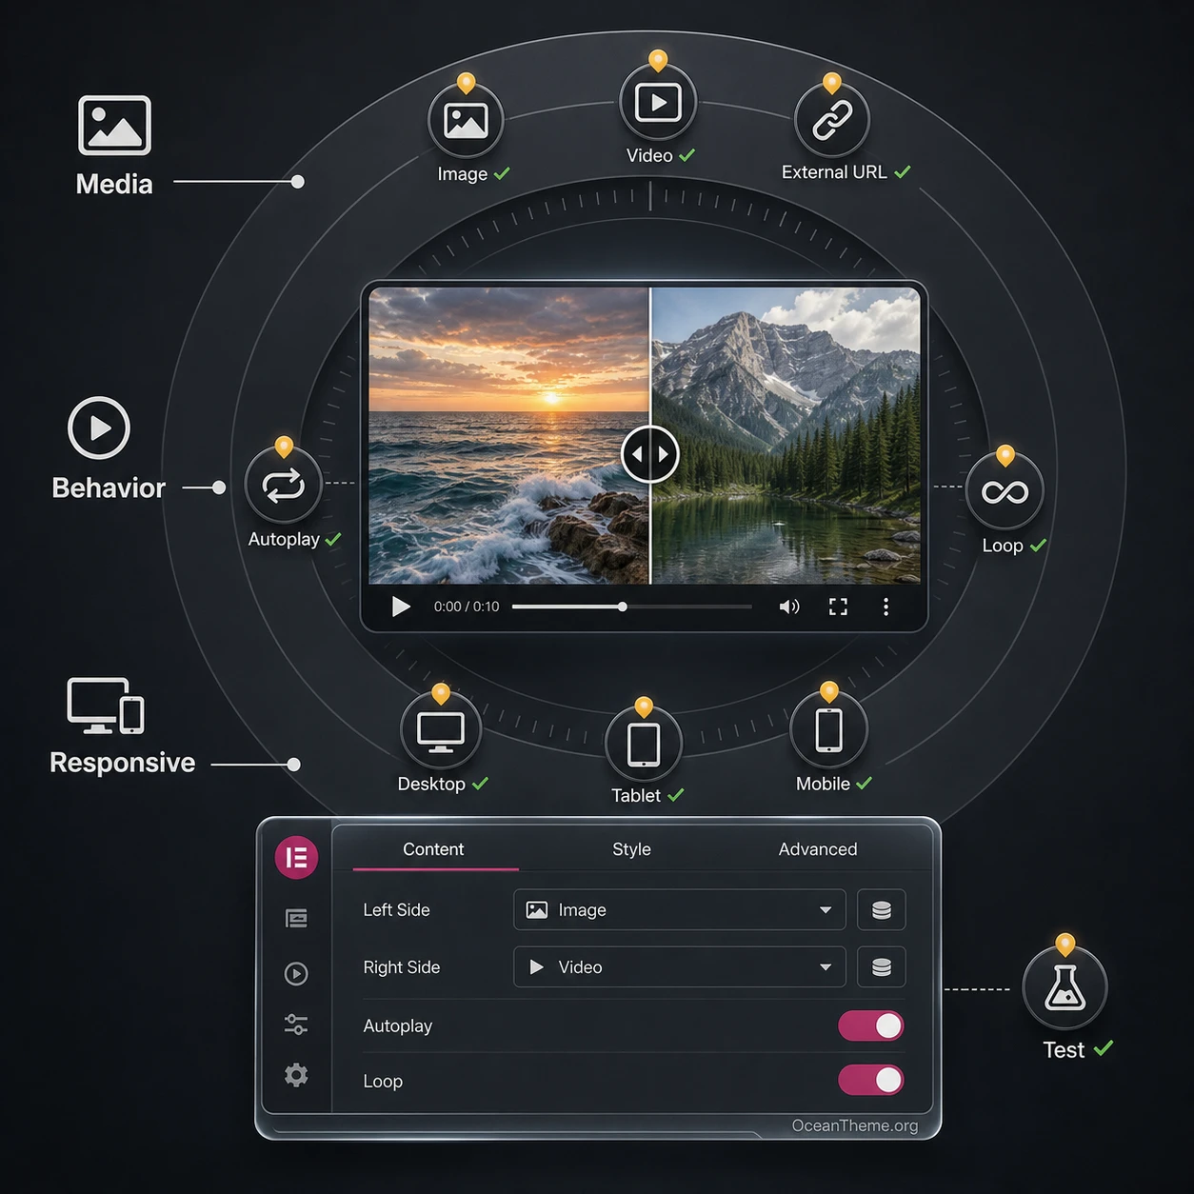Select the Mobile device icon

[x=829, y=730]
